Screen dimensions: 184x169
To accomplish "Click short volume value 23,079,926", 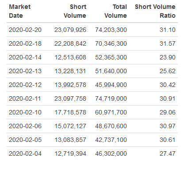I will click(70, 30).
